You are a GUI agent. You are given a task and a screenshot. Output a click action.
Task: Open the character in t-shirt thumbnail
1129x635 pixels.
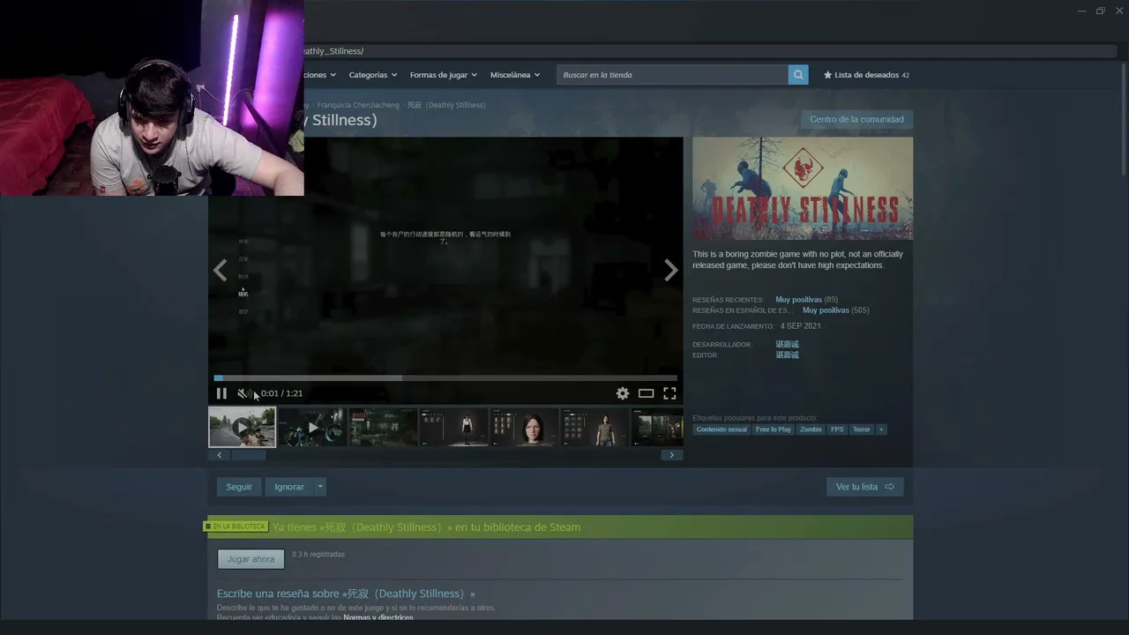click(x=594, y=427)
